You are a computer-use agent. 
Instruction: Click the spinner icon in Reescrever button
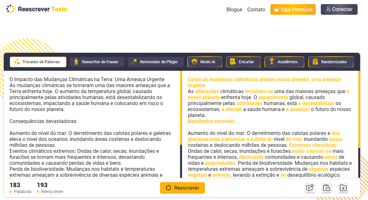[168, 188]
